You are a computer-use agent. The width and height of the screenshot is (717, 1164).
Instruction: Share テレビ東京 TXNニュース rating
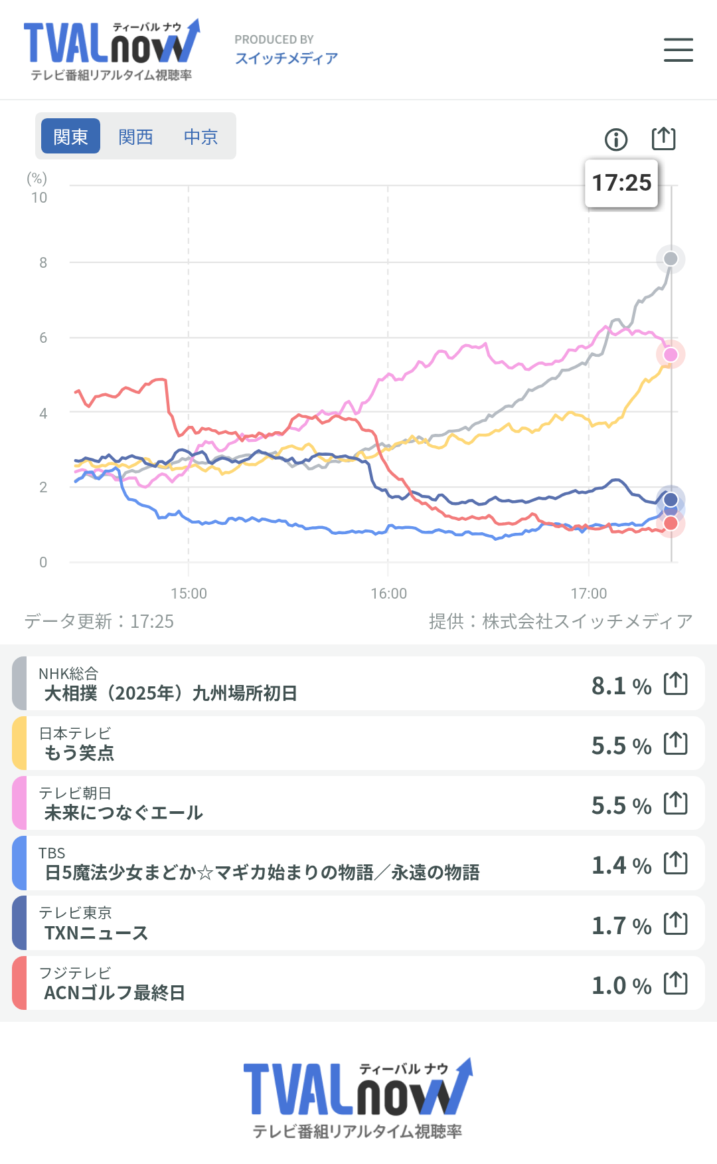click(x=676, y=923)
